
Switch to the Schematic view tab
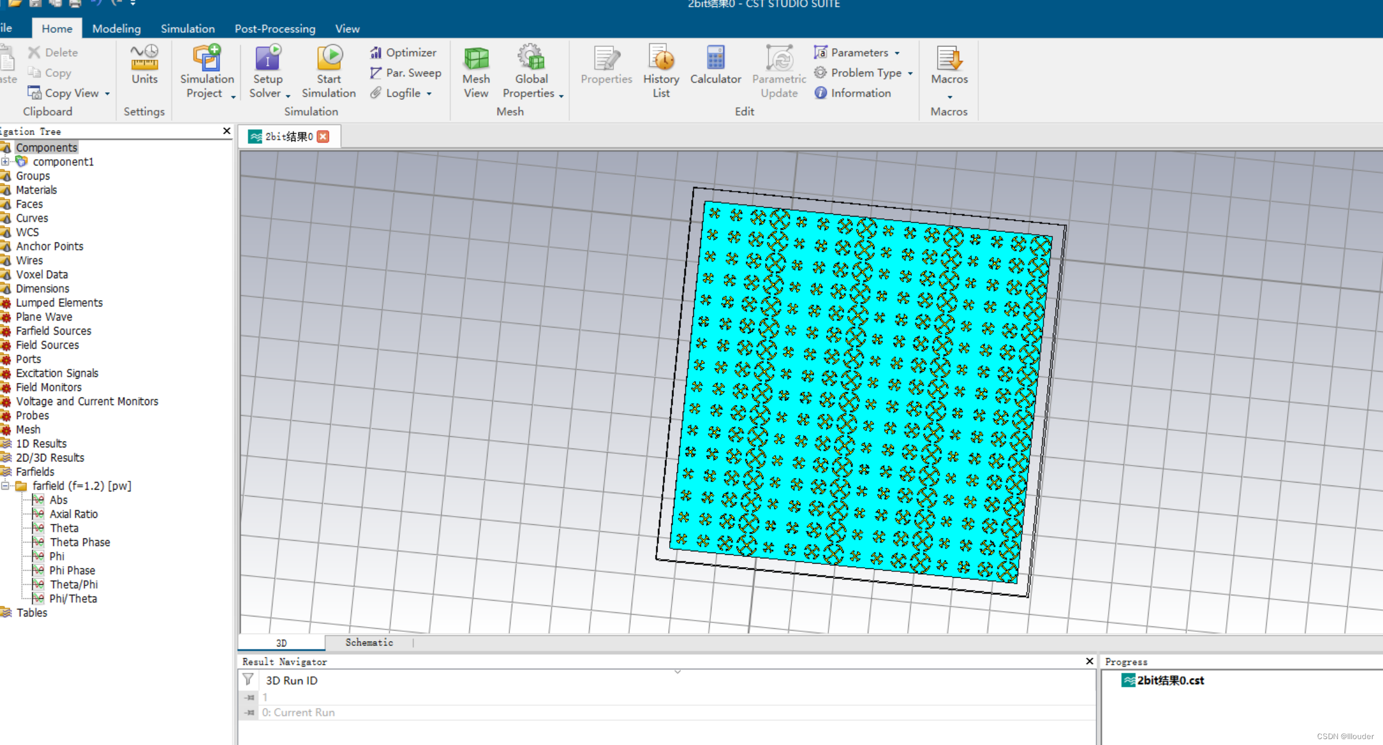tap(369, 642)
